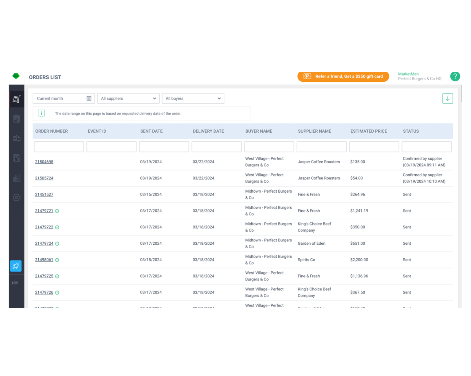Image resolution: width=471 pixels, height=376 pixels.
Task: Open the delivery truck sidebar icon
Action: pyautogui.click(x=16, y=138)
